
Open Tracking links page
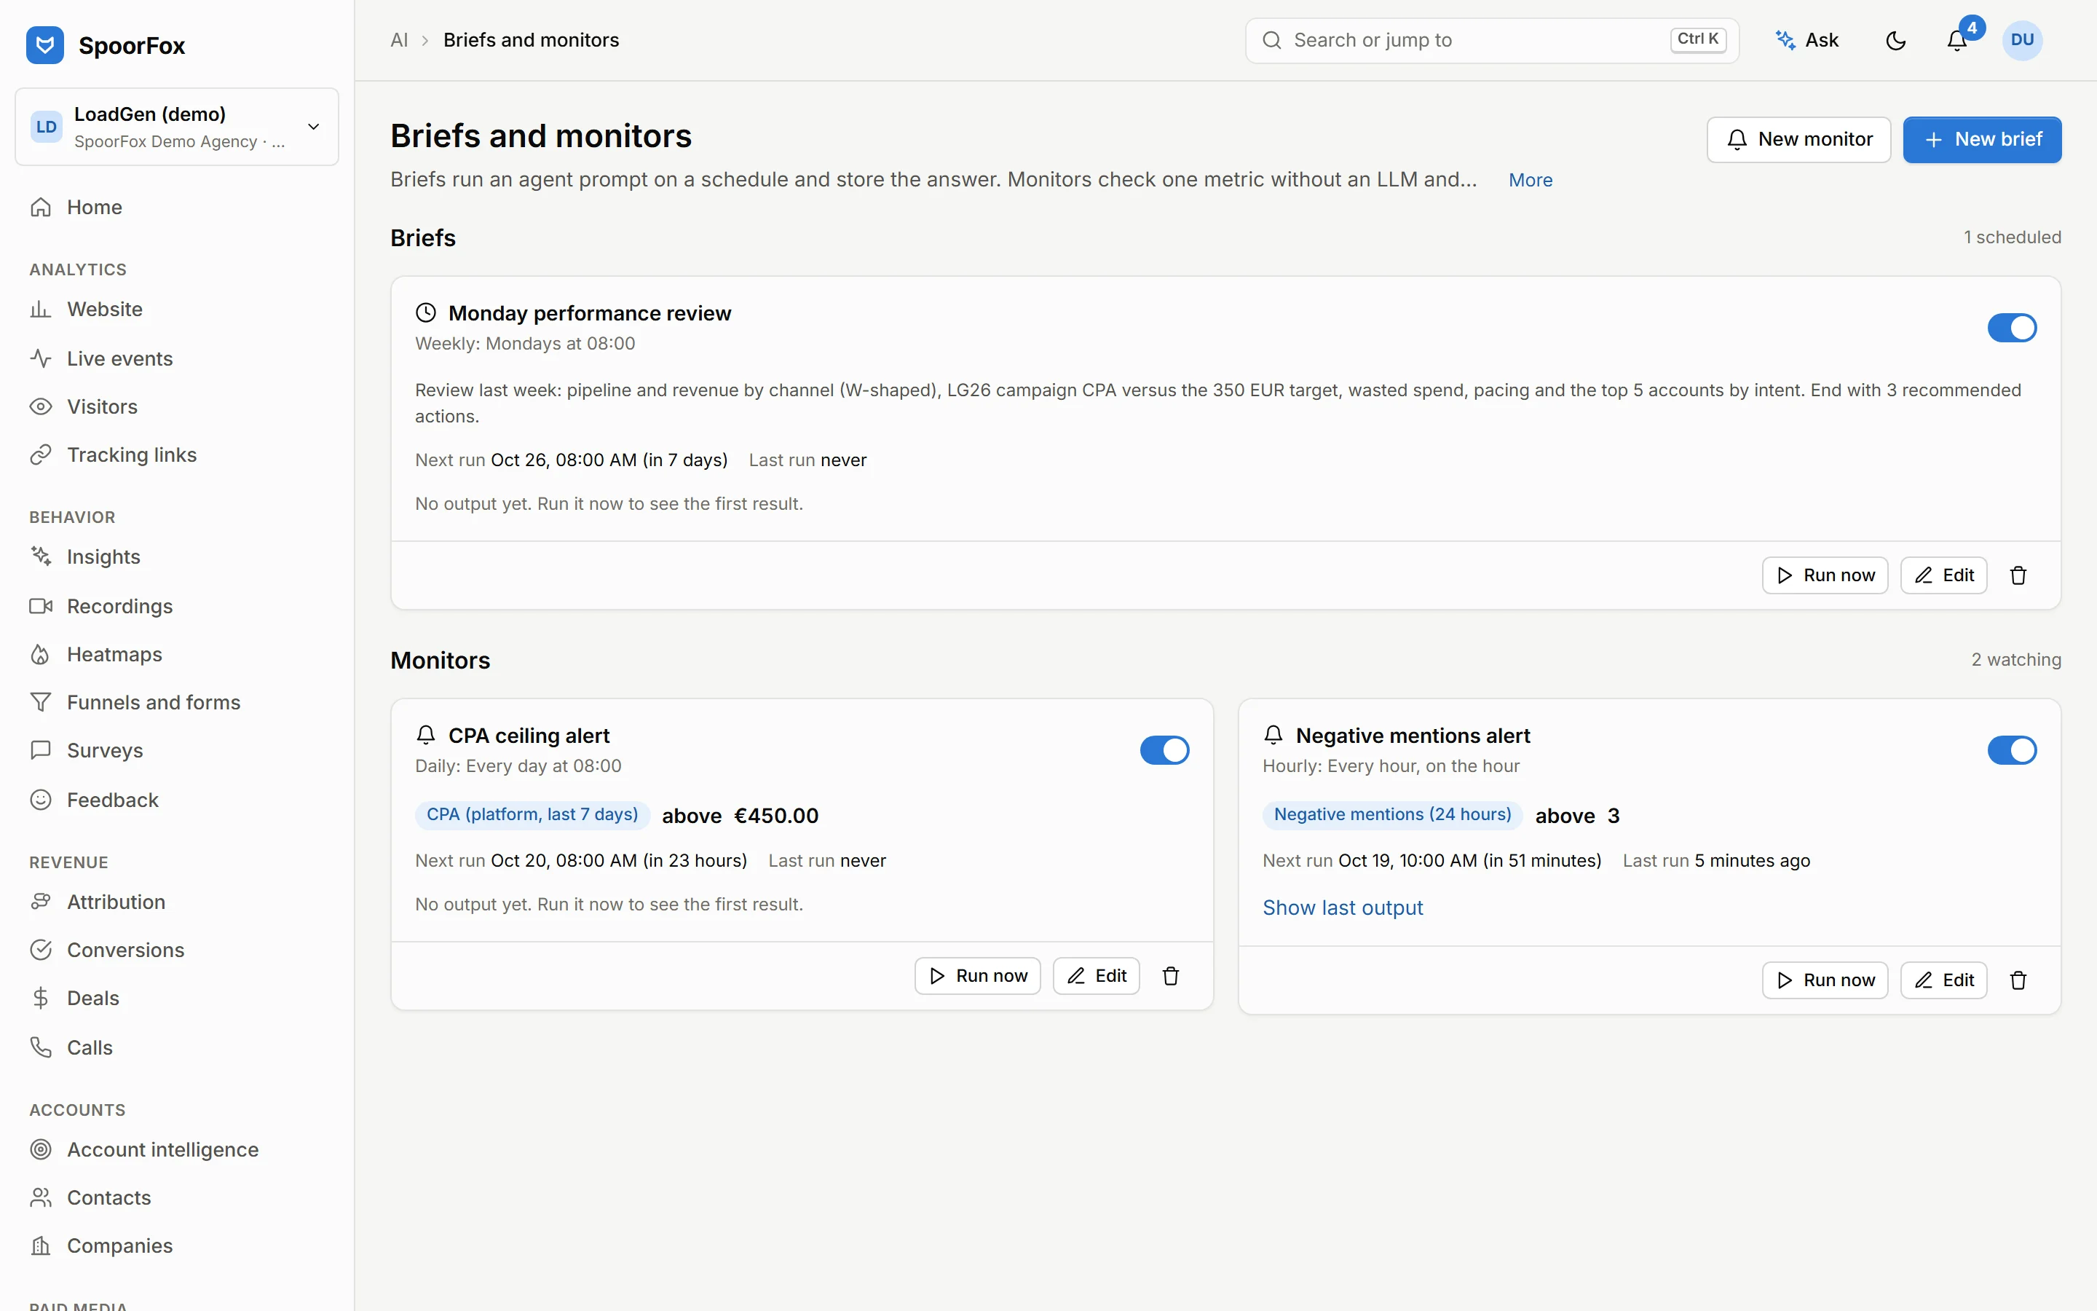point(177,455)
